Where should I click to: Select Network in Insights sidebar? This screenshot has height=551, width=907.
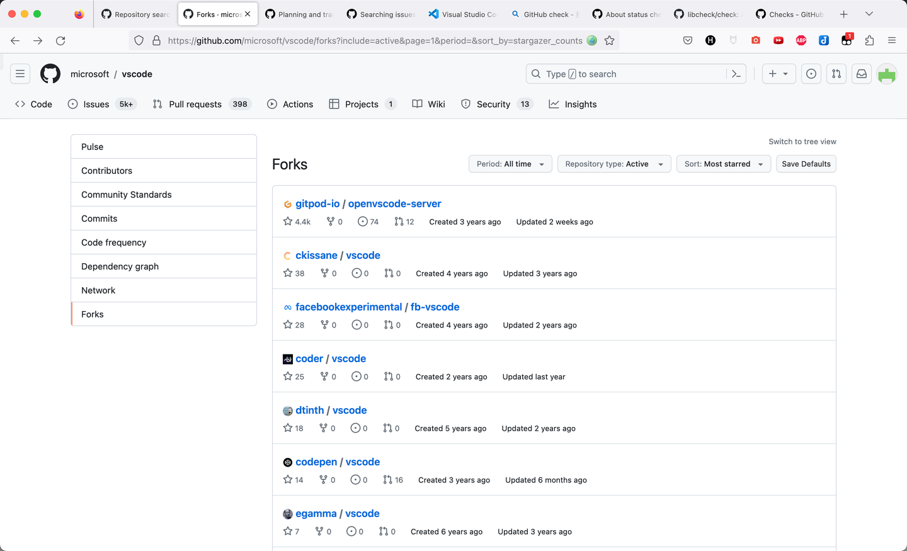164,290
